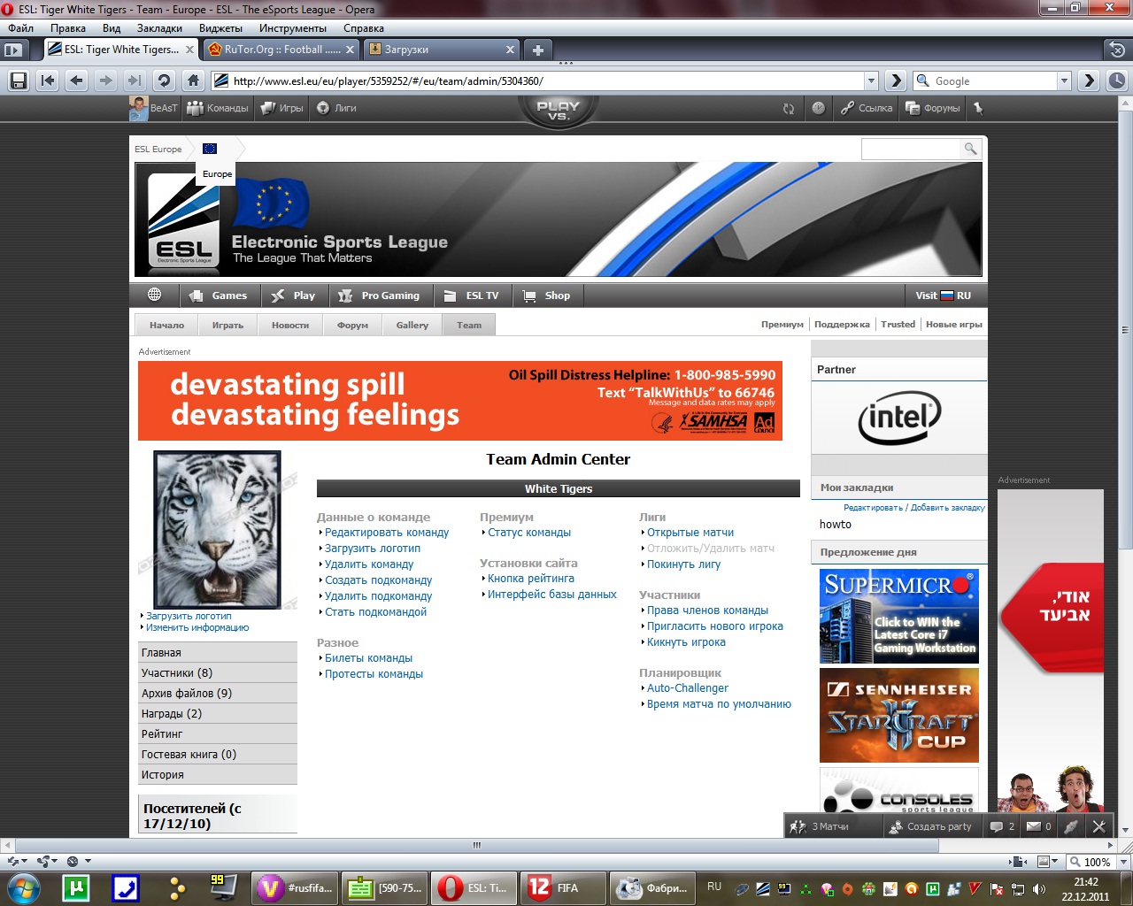The width and height of the screenshot is (1133, 906).
Task: Click the refresh arrows icon in ESL bar
Action: [x=789, y=108]
